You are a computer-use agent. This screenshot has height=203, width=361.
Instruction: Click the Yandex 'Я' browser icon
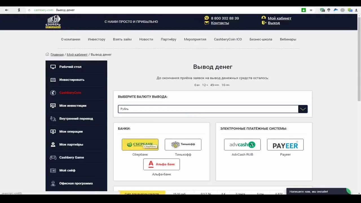point(19,10)
